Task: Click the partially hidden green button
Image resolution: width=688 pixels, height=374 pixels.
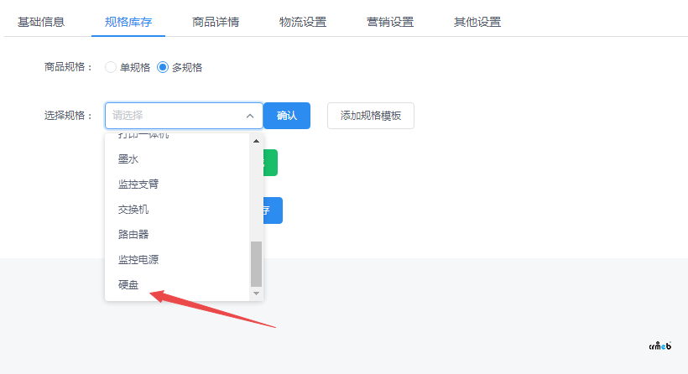Action: (x=270, y=163)
